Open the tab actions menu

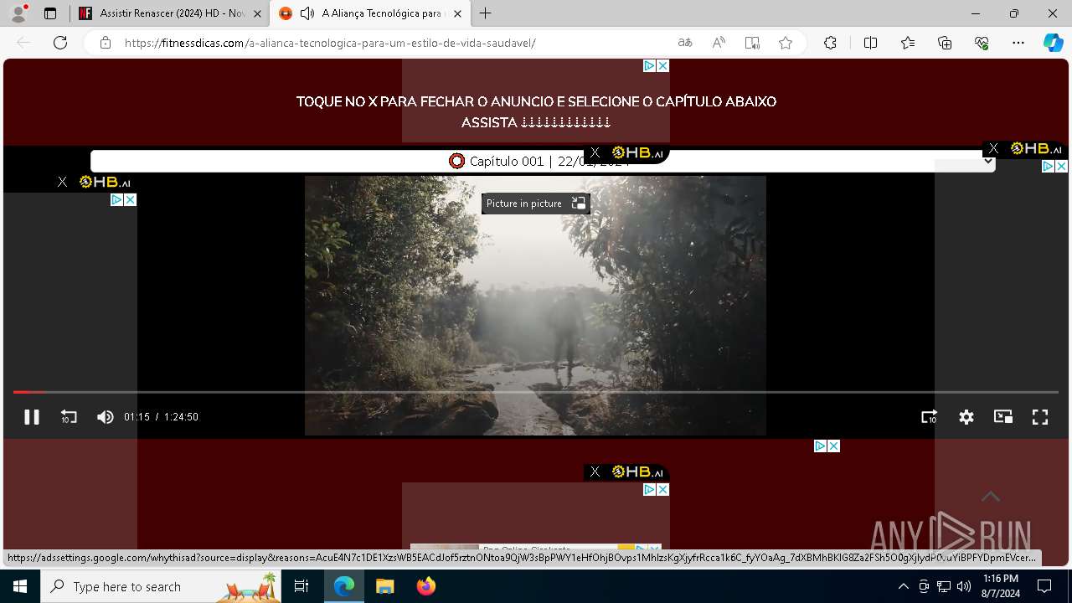[x=50, y=13]
